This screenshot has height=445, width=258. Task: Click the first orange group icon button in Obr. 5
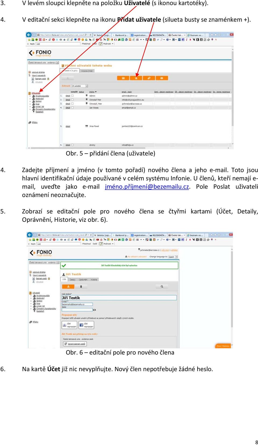123,78
